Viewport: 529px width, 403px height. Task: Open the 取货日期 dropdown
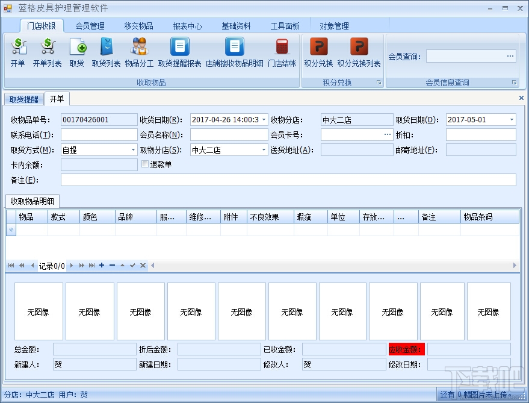pyautogui.click(x=512, y=120)
